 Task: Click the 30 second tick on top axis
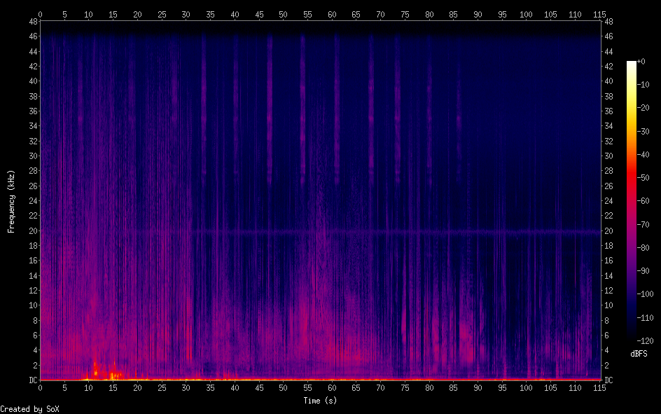186,14
